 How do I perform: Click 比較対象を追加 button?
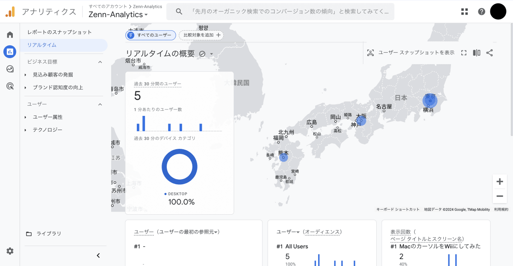point(201,35)
